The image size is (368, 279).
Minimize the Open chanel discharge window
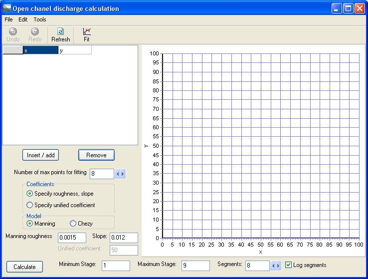pyautogui.click(x=337, y=8)
